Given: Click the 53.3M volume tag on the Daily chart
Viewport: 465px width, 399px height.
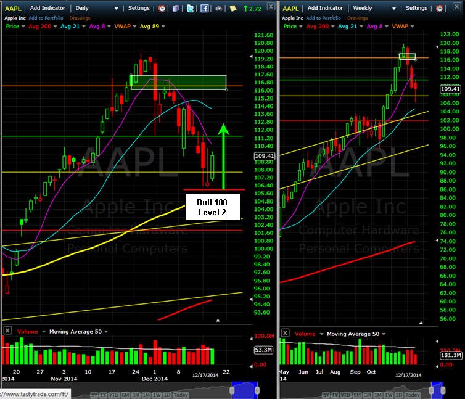Looking at the screenshot, I should coord(263,350).
